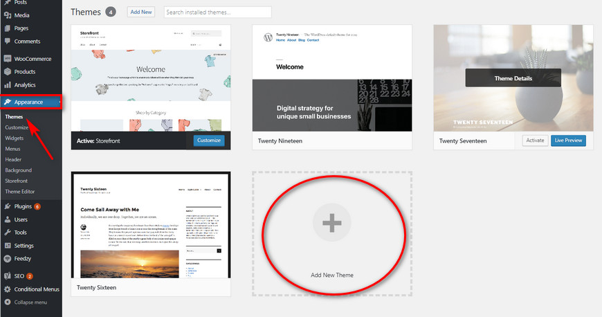The image size is (602, 317).
Task: Click the Collapse menu arrow icon
Action: point(8,302)
